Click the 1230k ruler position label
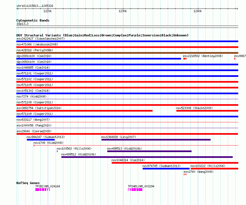 point(123,11)
